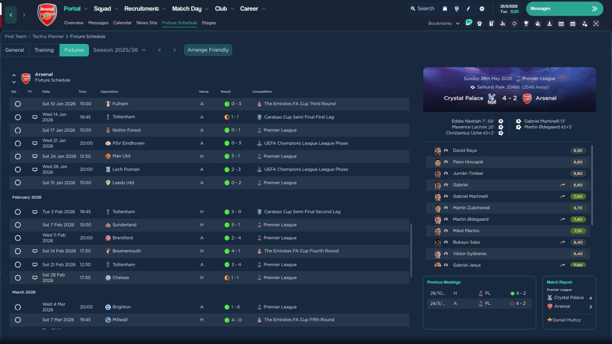
Task: Select the Fulham fixture radio button
Action: tap(18, 104)
